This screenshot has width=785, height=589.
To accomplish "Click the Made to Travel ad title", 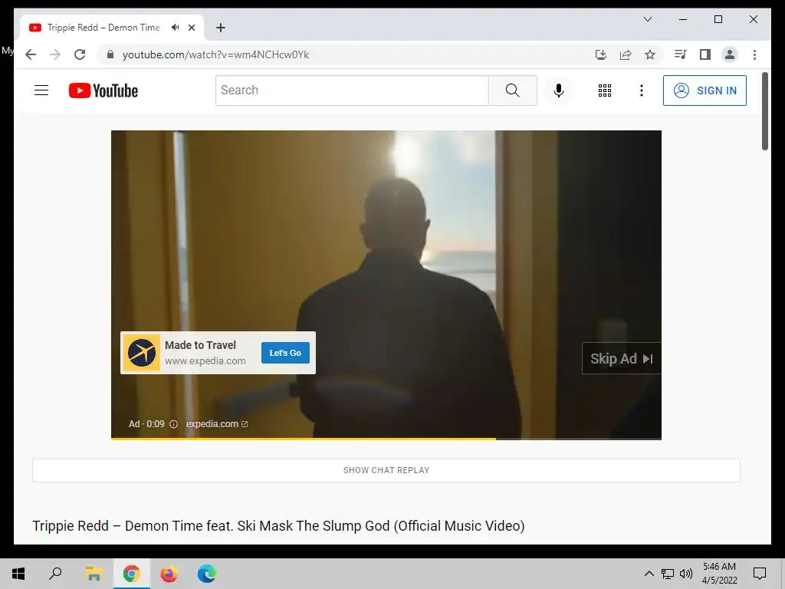I will pyautogui.click(x=200, y=345).
